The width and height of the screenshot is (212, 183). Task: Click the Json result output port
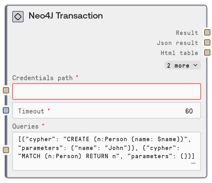(x=207, y=42)
